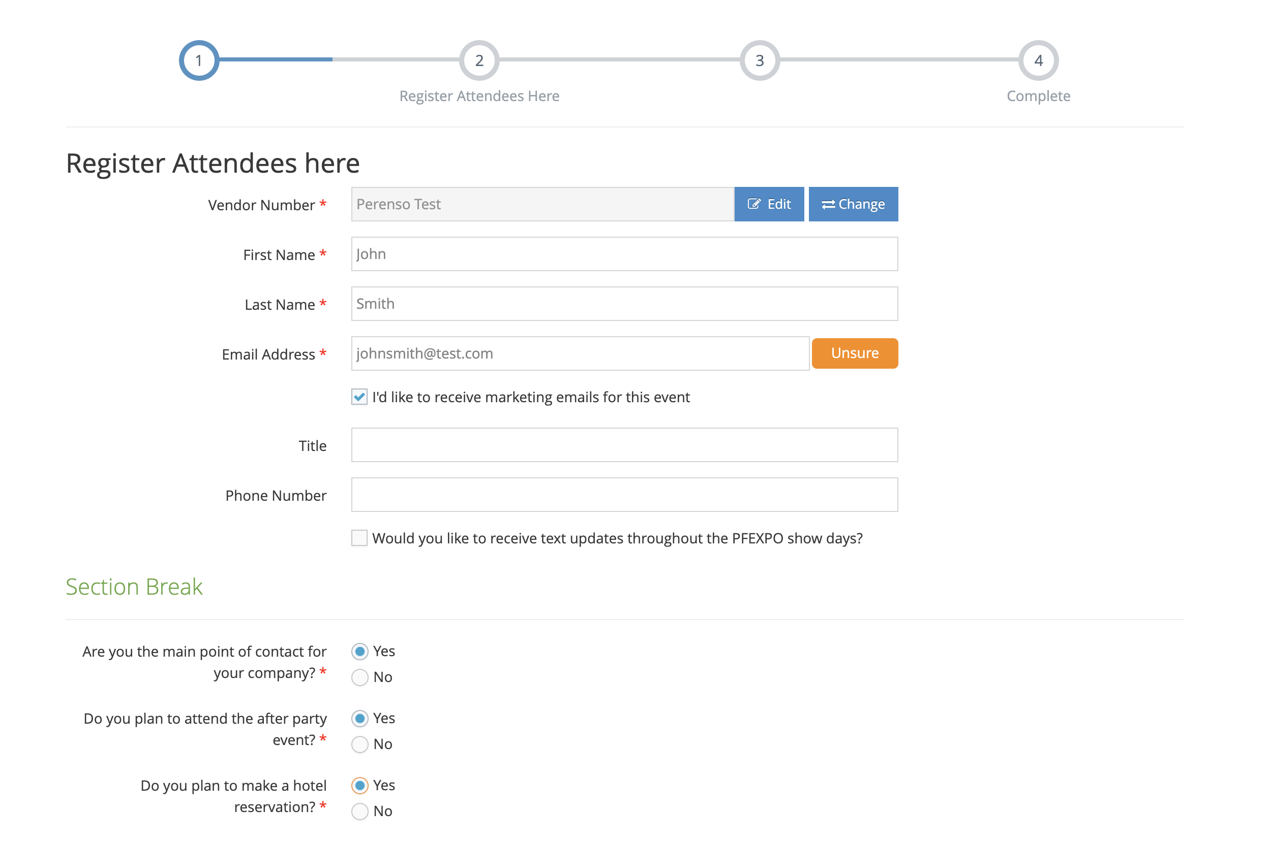1268x841 pixels.
Task: Click inside the Phone Number field
Action: [x=624, y=495]
